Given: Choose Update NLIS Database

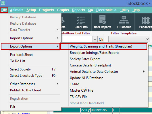Looking at the screenshot, I should 86,78.
